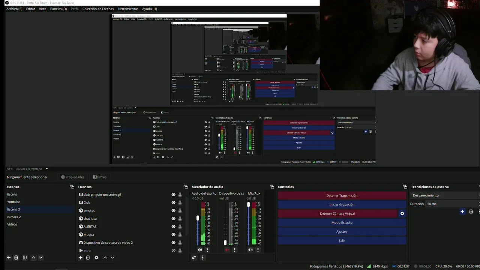
Task: Hide club-pinguin-unscreen.gif source
Action: pyautogui.click(x=173, y=195)
